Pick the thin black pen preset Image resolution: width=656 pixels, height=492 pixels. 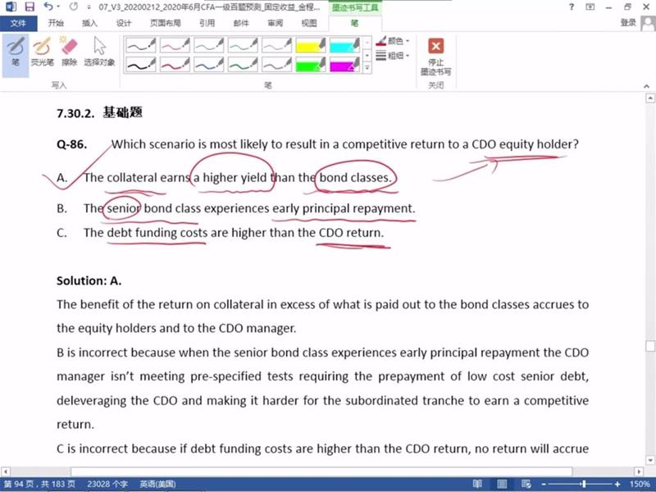coord(141,45)
